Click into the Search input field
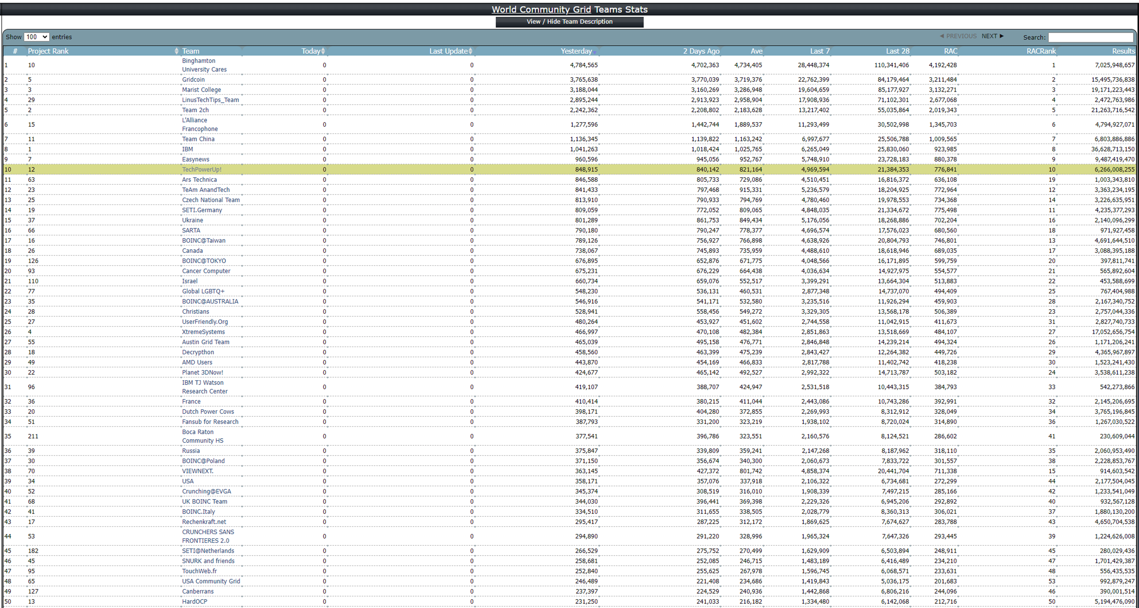Image resolution: width=1139 pixels, height=608 pixels. (1090, 38)
